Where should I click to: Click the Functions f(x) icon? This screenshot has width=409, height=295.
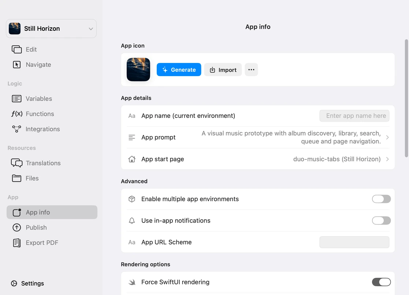tap(17, 114)
